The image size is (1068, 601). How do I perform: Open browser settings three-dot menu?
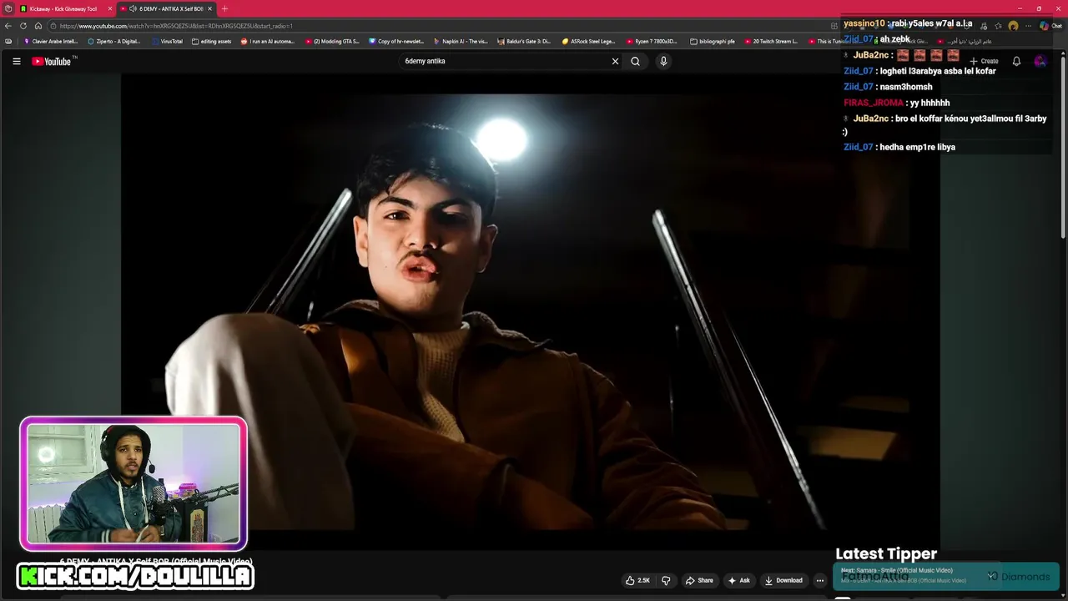point(1028,26)
